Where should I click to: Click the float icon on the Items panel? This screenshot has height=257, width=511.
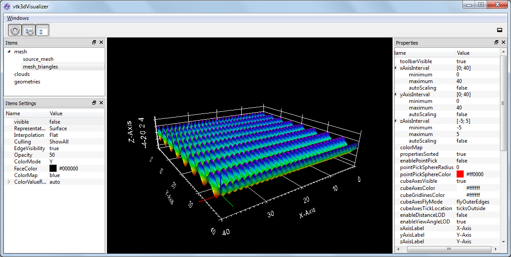pos(94,42)
